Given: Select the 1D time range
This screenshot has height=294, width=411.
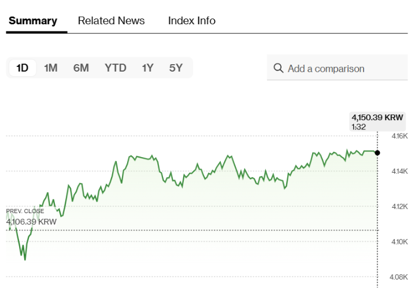Looking at the screenshot, I should click(x=23, y=68).
